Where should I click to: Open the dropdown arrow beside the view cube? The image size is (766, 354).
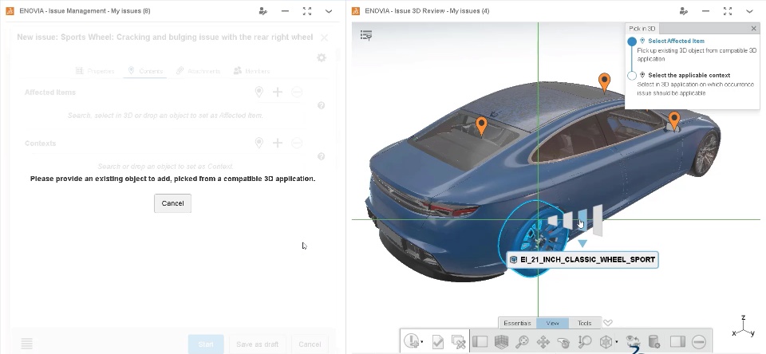617,342
